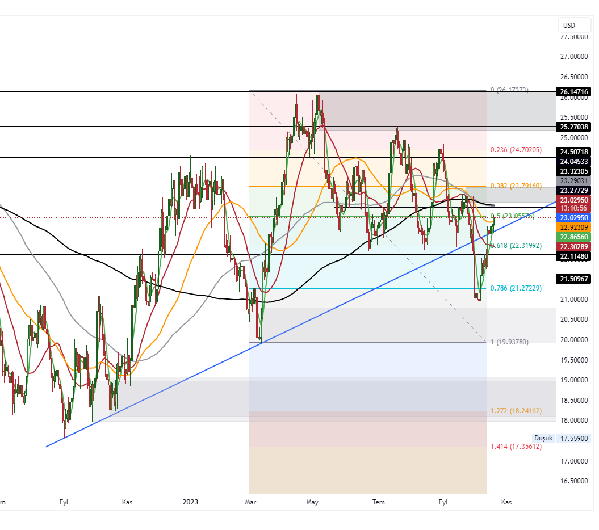Click the 1.414 (17.35612) extension level label
Viewport: 599px width, 530px height.
tap(516, 447)
